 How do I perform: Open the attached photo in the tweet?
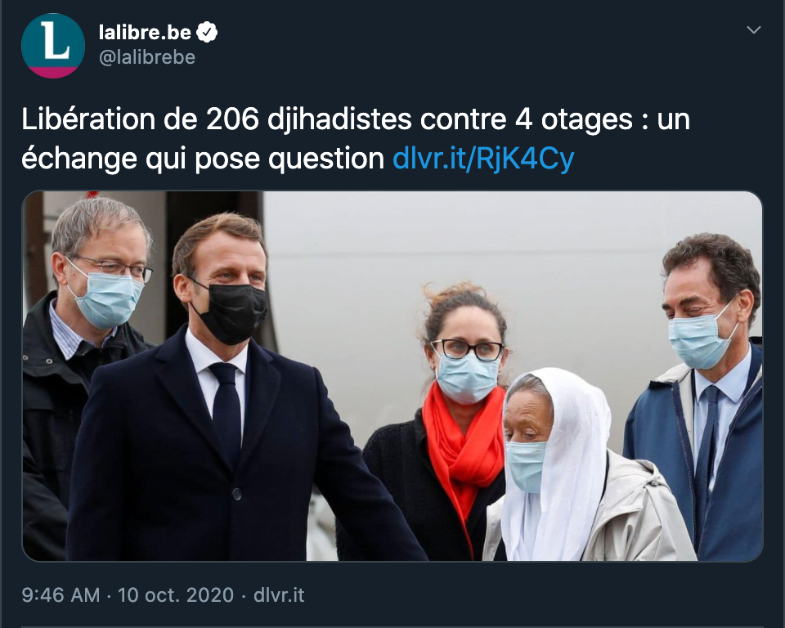pyautogui.click(x=392, y=375)
